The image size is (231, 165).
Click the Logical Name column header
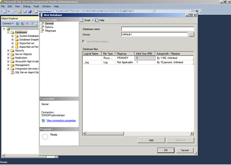92,54
